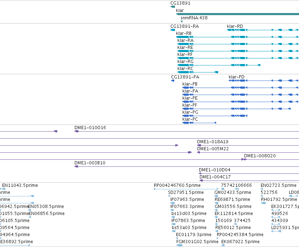Open protein klar-PG
The image size is (299, 247).
190,112
